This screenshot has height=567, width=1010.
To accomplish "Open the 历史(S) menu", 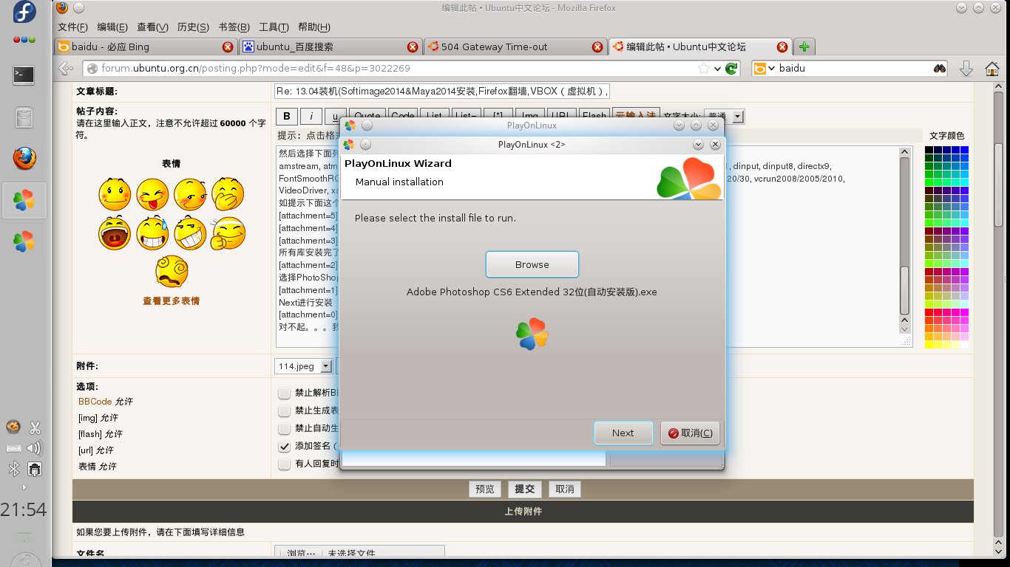I will point(193,27).
